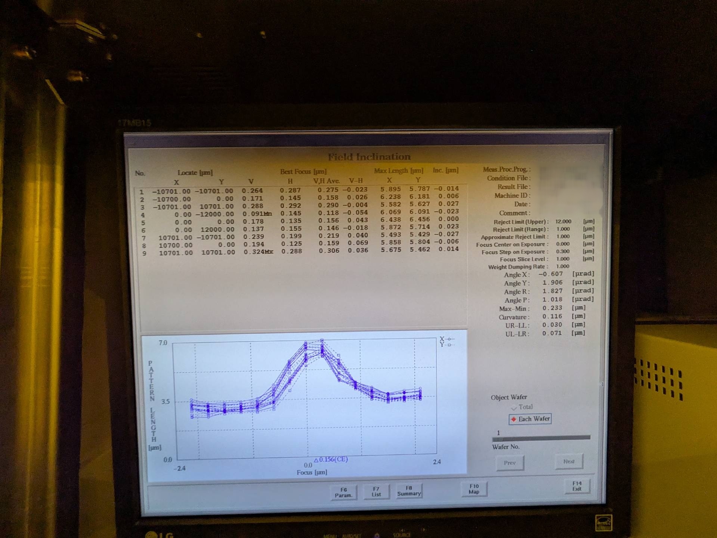Show the F10 Map view

[x=474, y=489]
